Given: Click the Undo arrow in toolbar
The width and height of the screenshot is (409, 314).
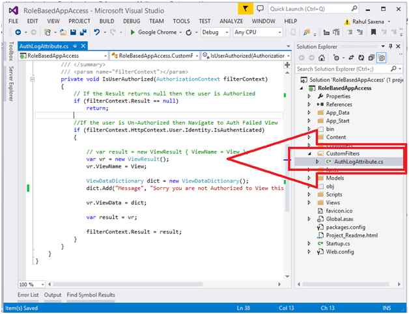Looking at the screenshot, I should (x=97, y=32).
